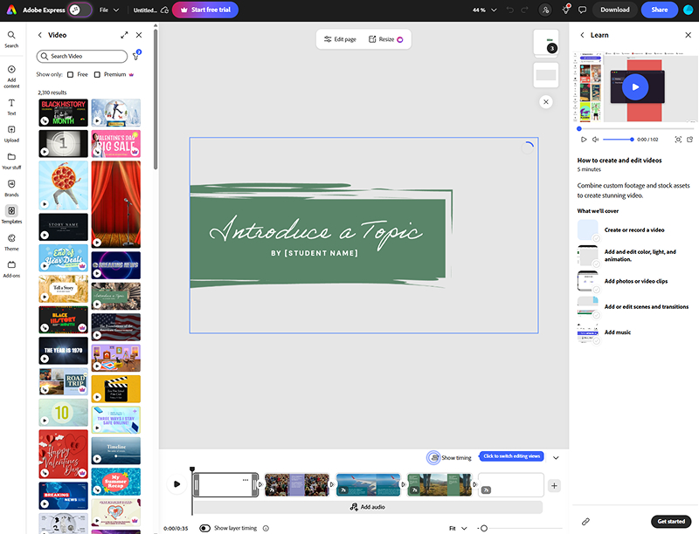Click the fullscreen icon on tutorial video
Image resolution: width=699 pixels, height=534 pixels.
678,140
